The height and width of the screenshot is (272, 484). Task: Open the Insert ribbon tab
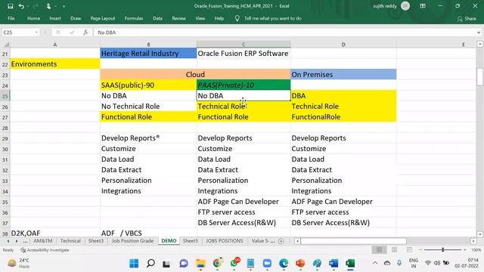point(55,18)
